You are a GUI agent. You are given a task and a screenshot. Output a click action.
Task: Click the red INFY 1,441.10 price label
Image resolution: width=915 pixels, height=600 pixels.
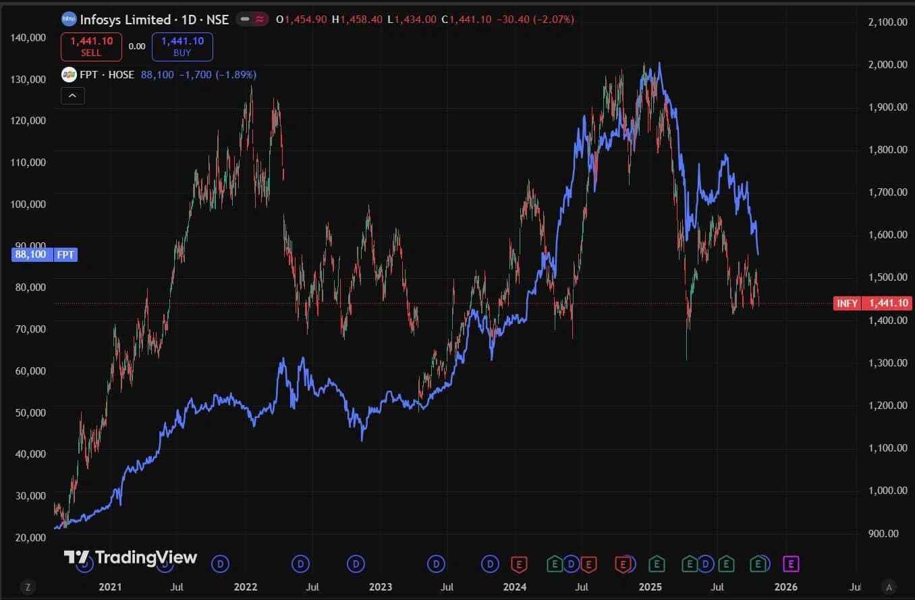point(871,304)
